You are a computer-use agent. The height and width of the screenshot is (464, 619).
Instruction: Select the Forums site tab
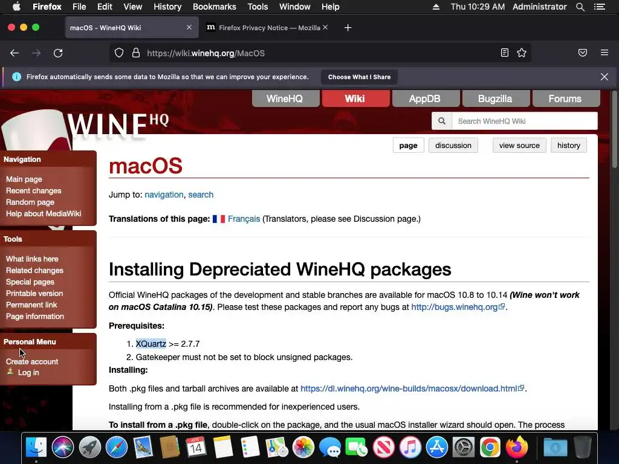pos(566,98)
